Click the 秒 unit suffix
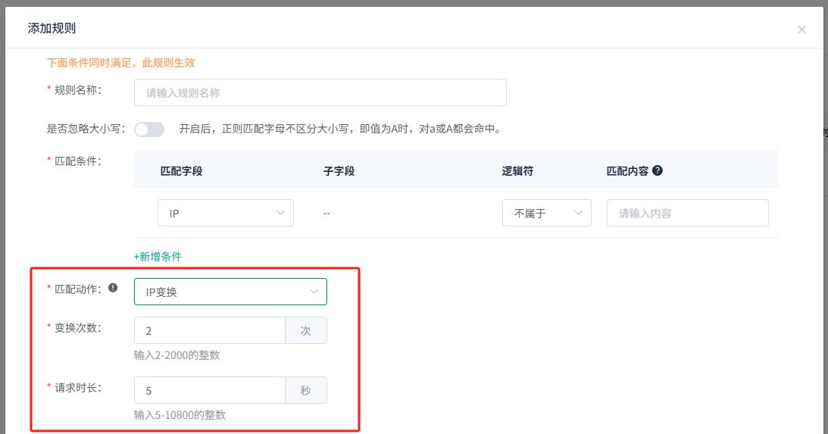The height and width of the screenshot is (434, 828). point(306,390)
